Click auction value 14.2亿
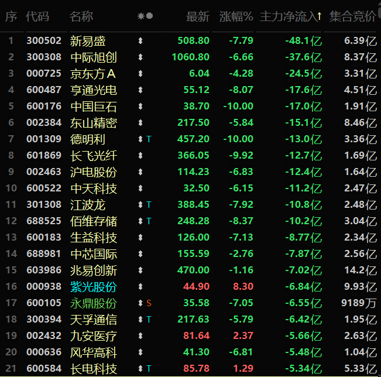Viewport: 381px width, 377px height. point(361,270)
